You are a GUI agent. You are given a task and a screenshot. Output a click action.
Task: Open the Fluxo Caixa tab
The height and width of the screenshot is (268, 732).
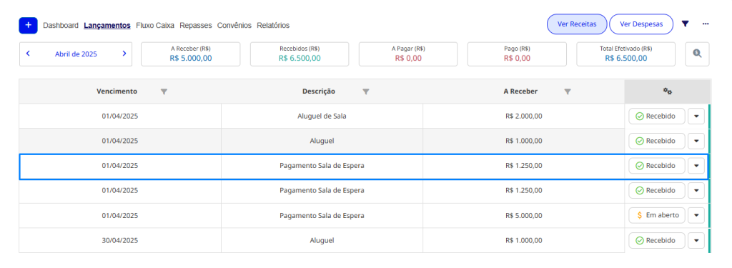(155, 25)
